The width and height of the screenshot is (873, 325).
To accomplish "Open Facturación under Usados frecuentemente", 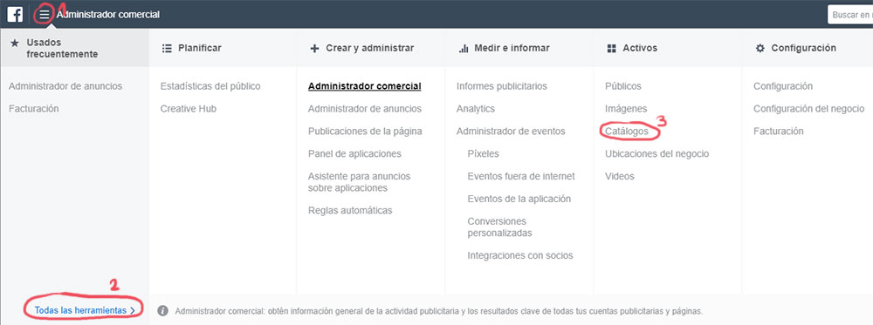I will (x=34, y=109).
